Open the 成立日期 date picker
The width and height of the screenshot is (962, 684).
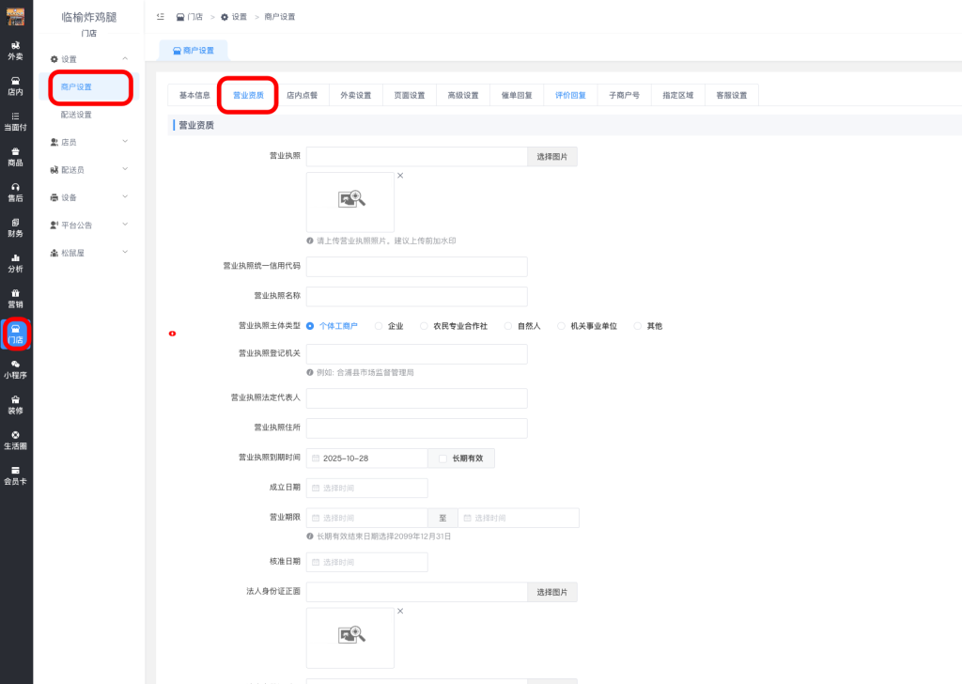pyautogui.click(x=366, y=488)
